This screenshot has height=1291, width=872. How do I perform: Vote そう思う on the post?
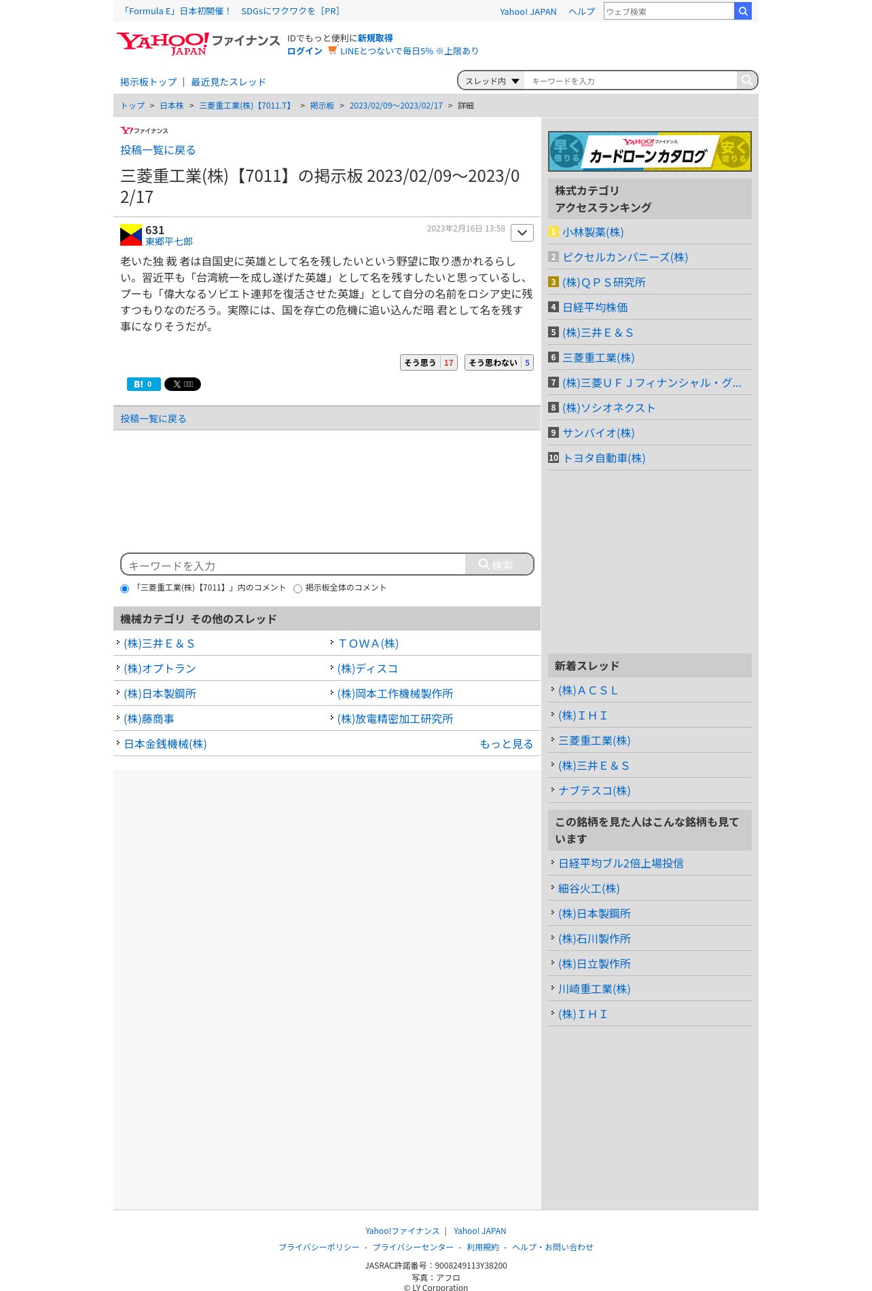(429, 362)
